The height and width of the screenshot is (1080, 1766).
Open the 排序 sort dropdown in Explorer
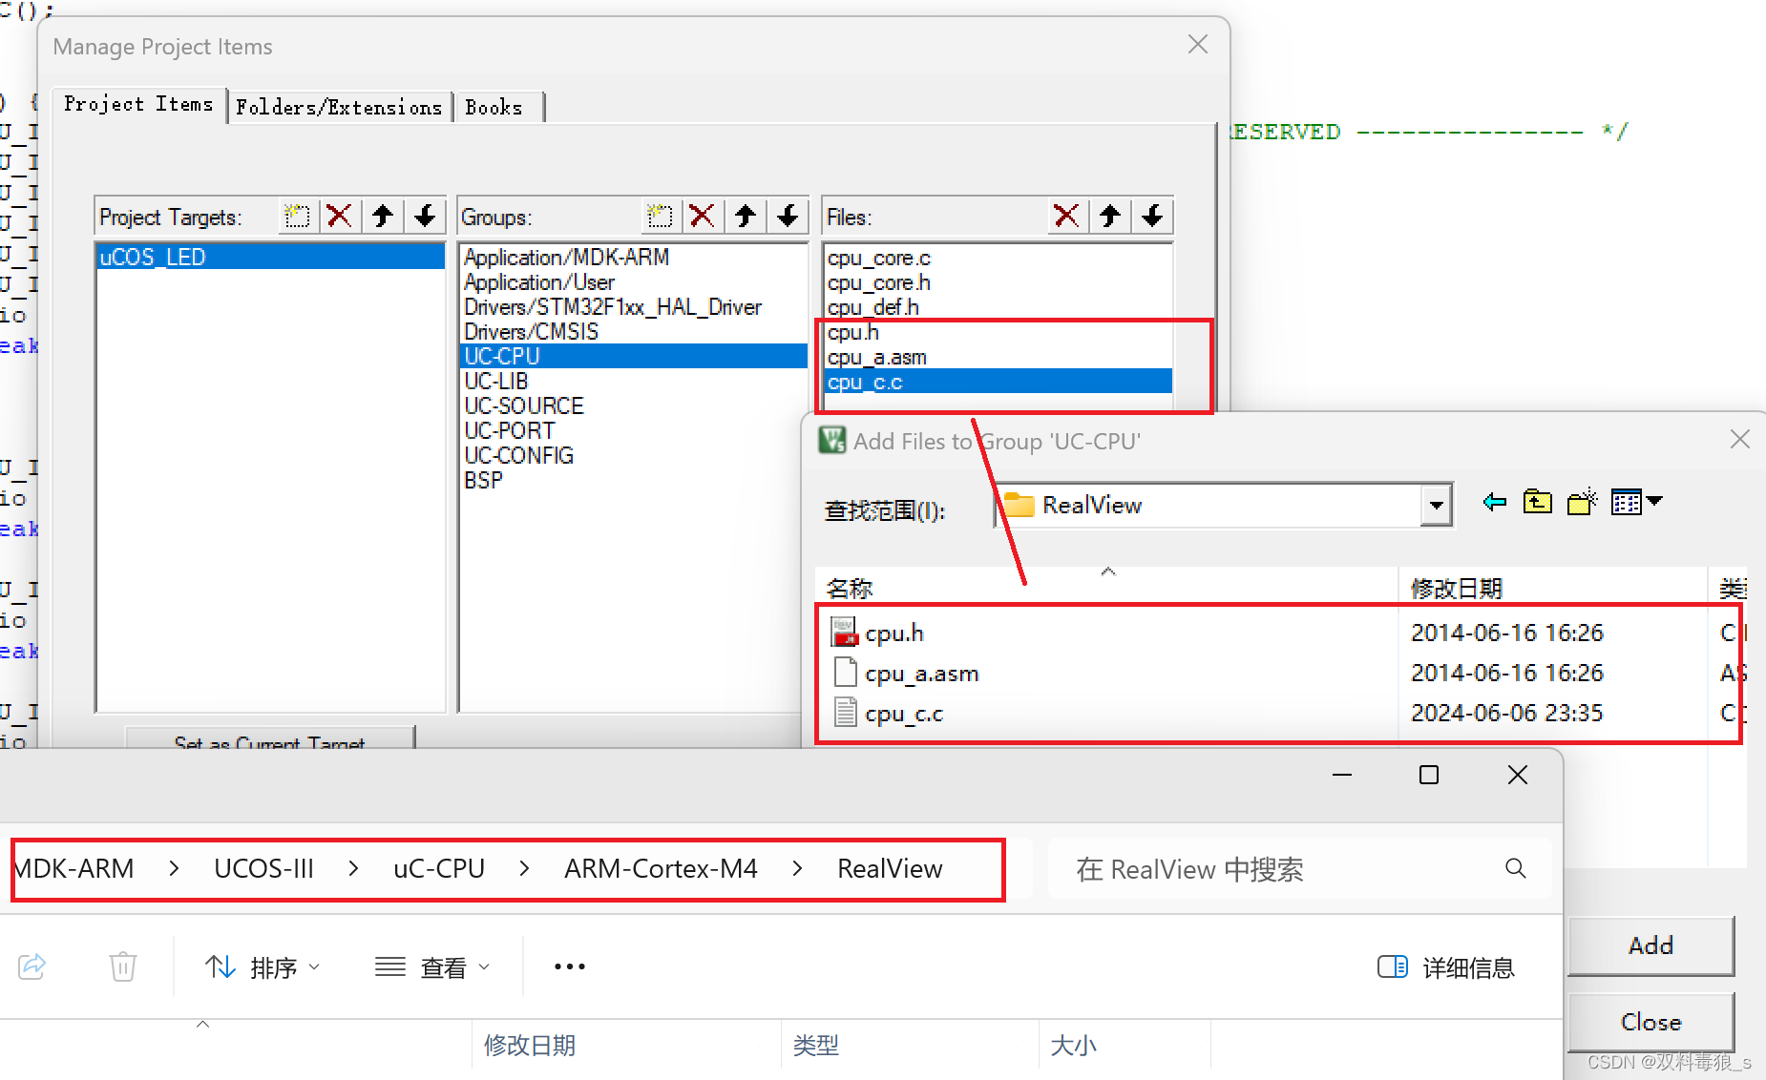pyautogui.click(x=263, y=967)
